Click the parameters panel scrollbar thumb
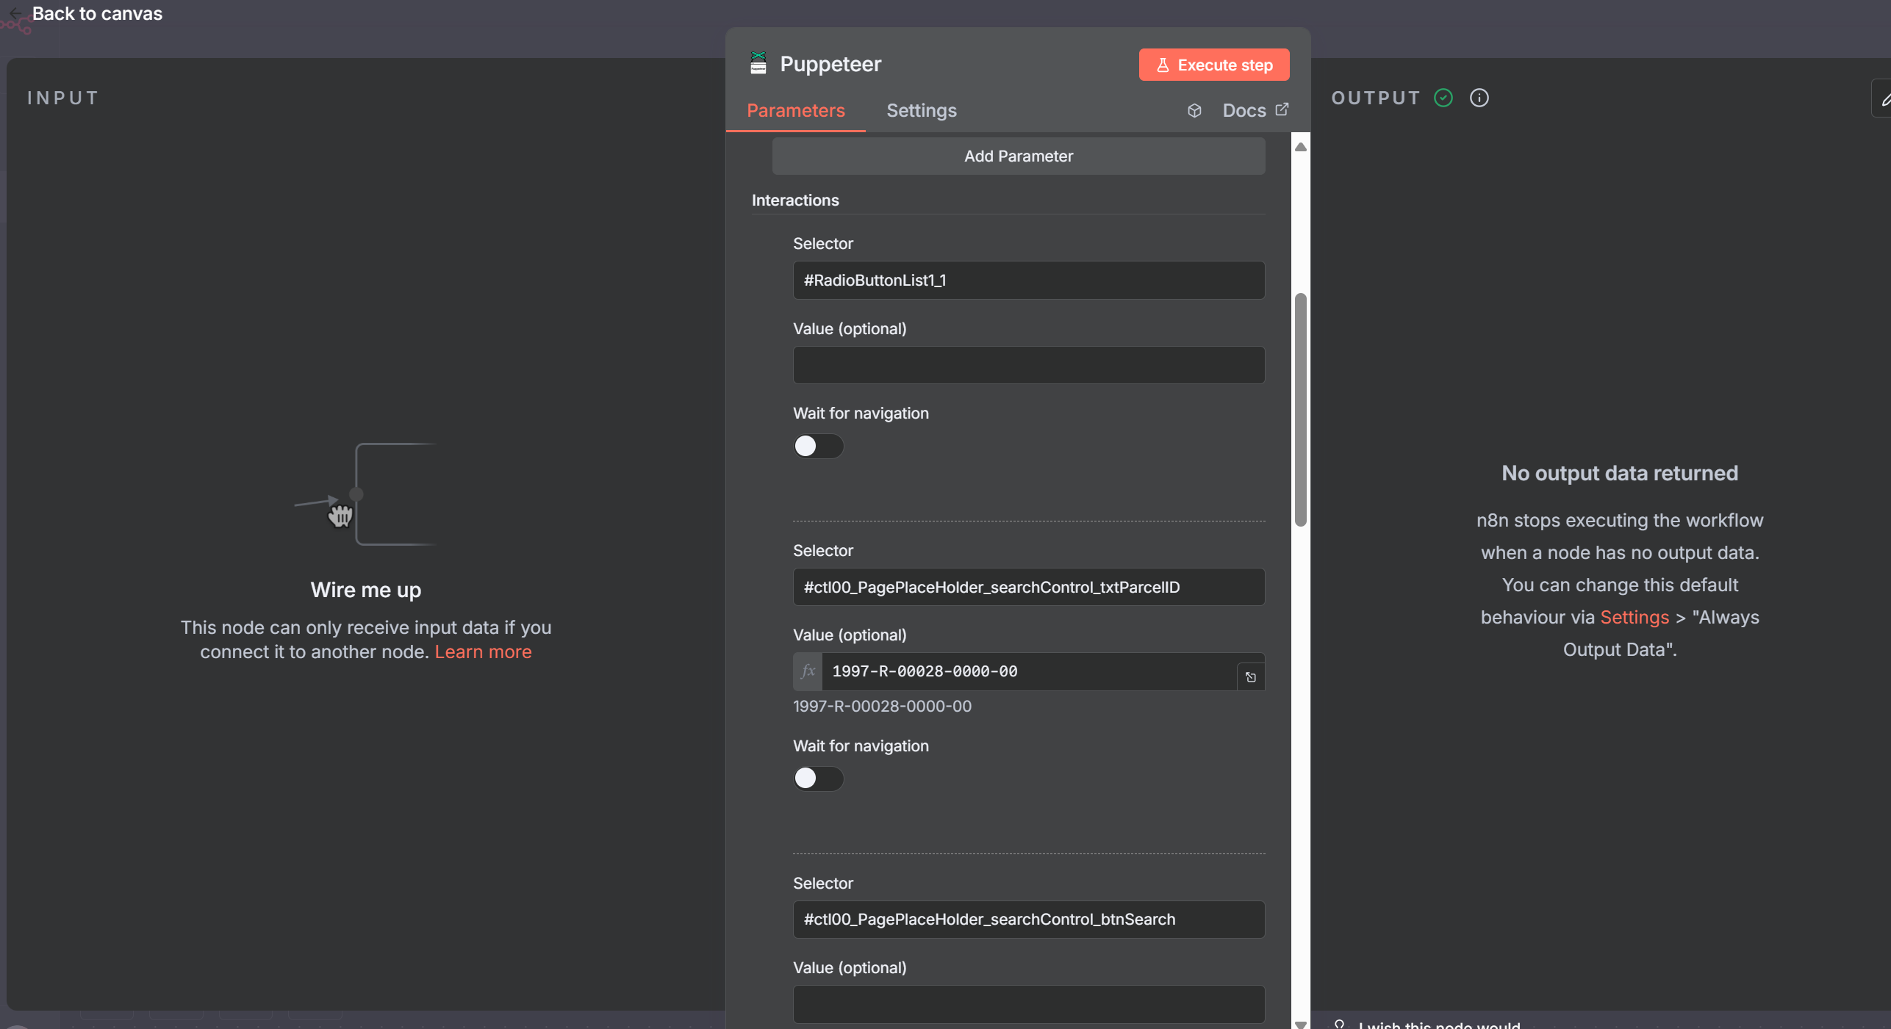 [1300, 408]
